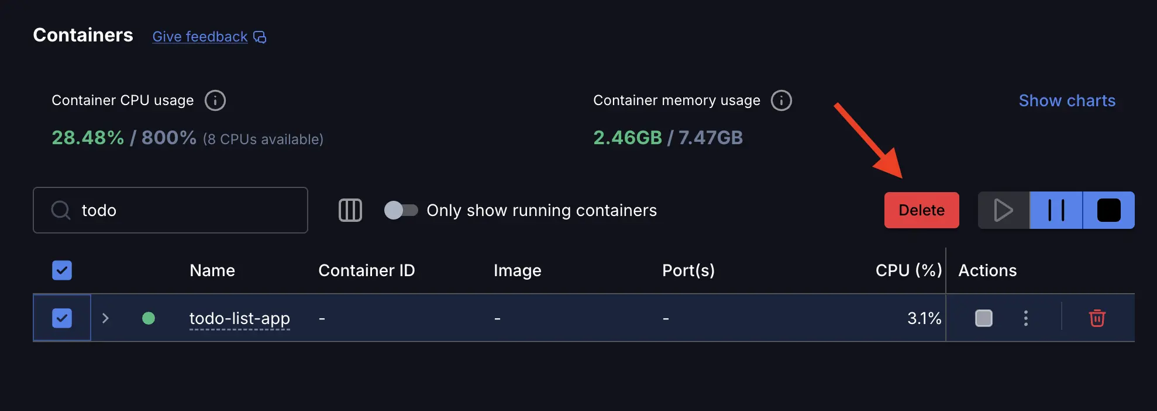Open the column visibility icon beside search

pos(350,210)
